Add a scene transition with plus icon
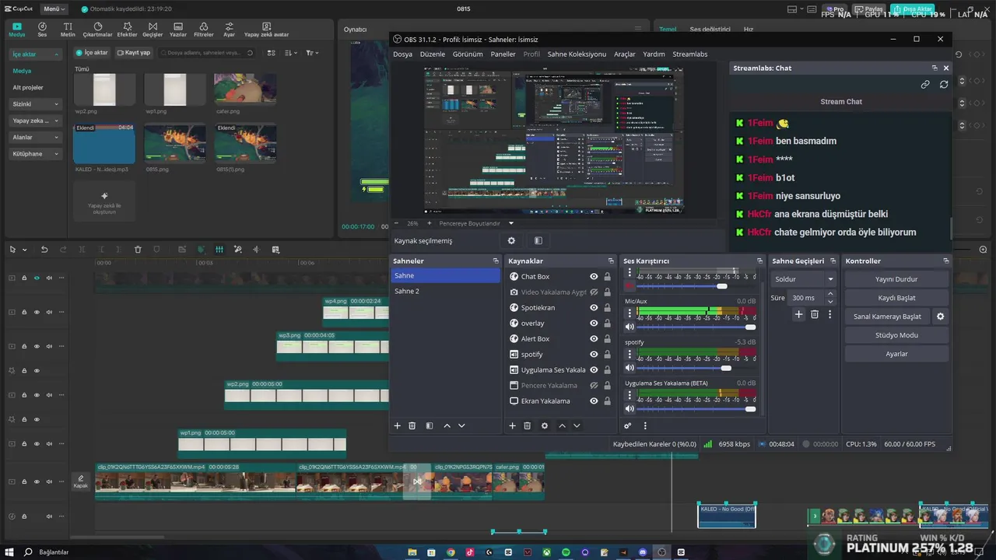The width and height of the screenshot is (996, 560). coord(798,314)
